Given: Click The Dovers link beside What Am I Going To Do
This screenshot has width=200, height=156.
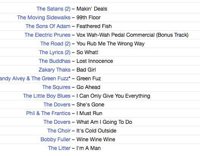Looking at the screenshot, I should coord(57,122).
